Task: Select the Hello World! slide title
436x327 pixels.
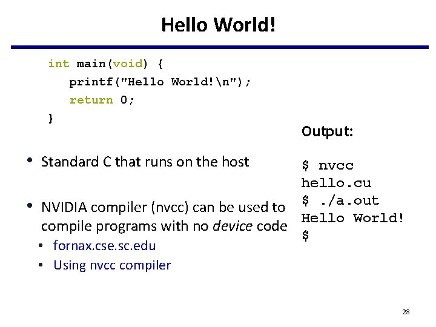Action: pyautogui.click(x=218, y=25)
